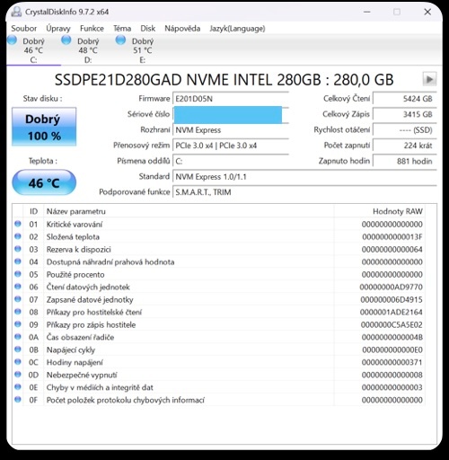Click the ID column header
Screen dimensions: 449x460
point(33,211)
